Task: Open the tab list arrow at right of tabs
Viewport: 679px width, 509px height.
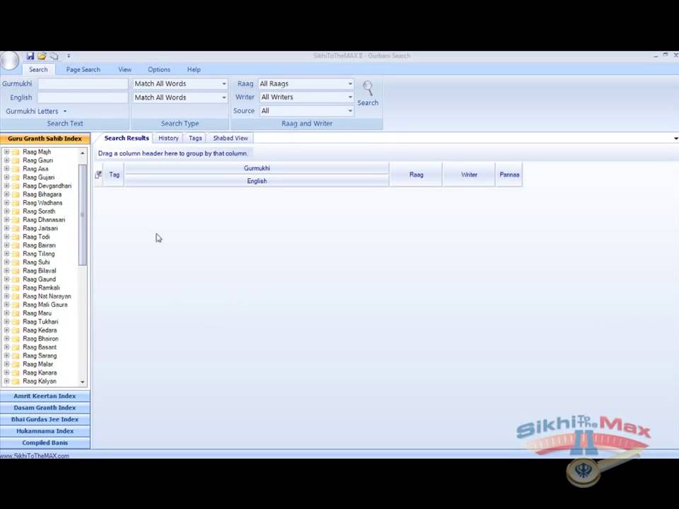Action: click(x=675, y=139)
